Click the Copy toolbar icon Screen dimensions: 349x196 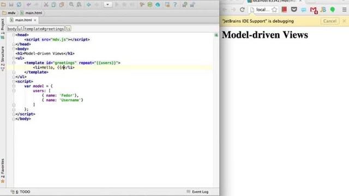53,4
